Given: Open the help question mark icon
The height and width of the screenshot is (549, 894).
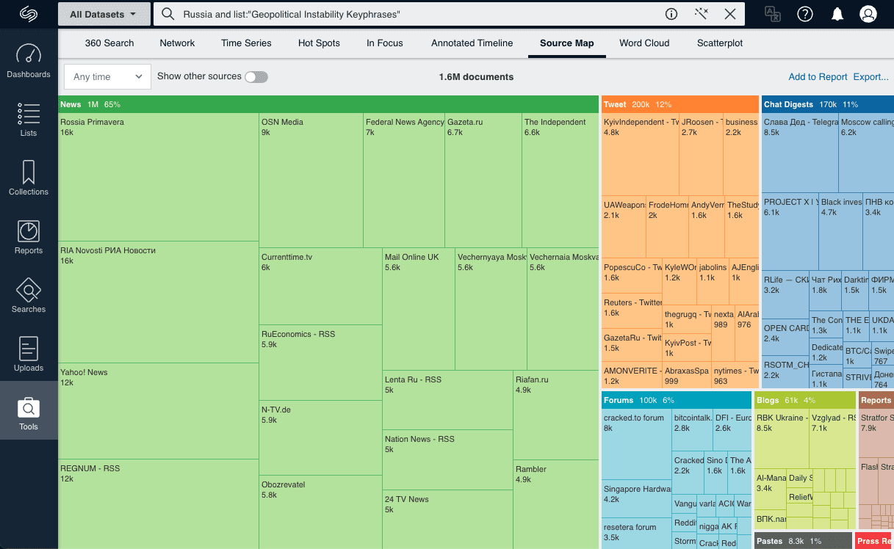Looking at the screenshot, I should click(805, 14).
